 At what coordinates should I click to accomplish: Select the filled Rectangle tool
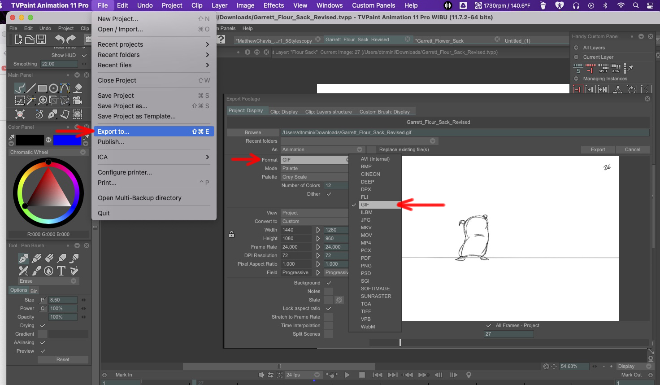pyautogui.click(x=43, y=88)
